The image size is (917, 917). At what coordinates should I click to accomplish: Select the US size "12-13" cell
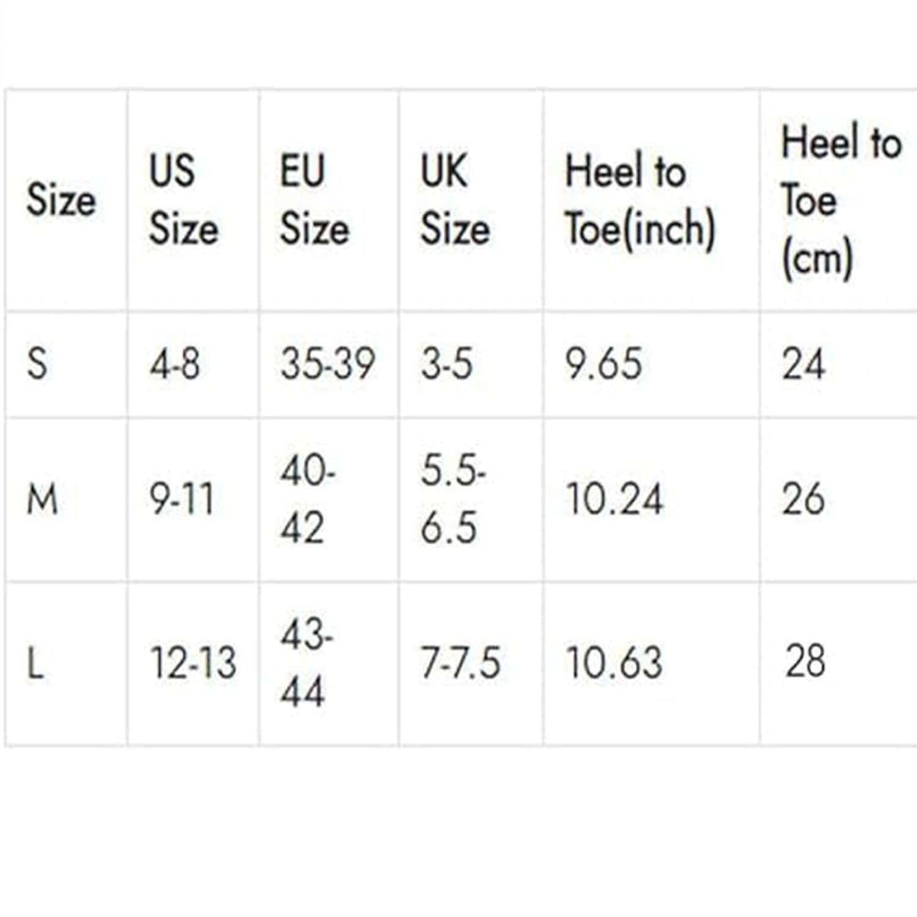coord(193,663)
